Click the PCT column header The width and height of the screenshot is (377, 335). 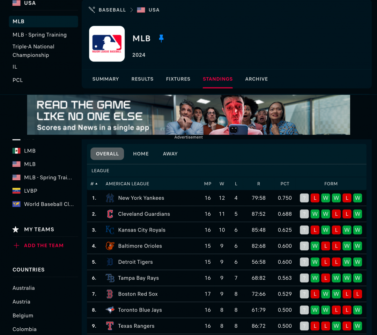285,184
